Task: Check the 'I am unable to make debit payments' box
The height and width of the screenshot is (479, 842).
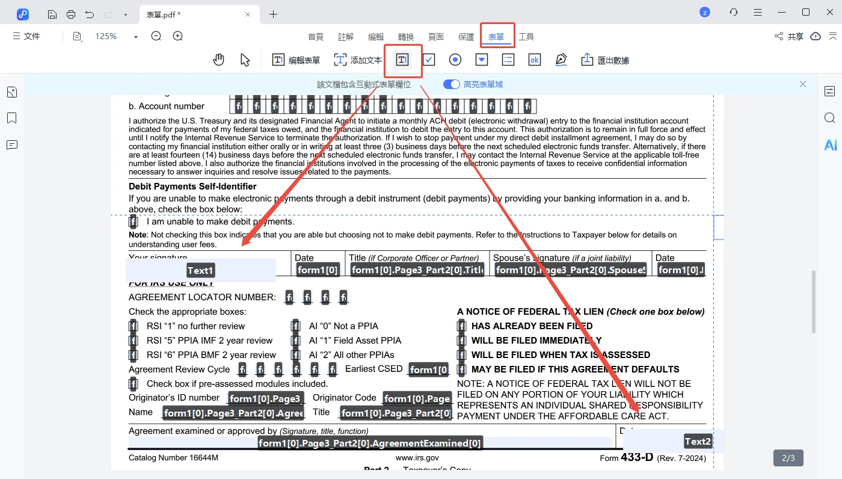Action: point(133,221)
